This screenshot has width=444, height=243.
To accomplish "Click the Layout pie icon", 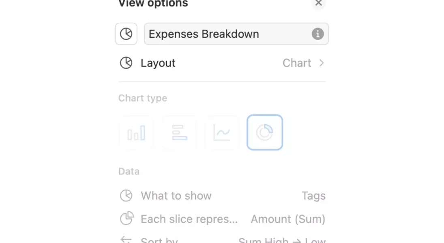I will pyautogui.click(x=126, y=63).
